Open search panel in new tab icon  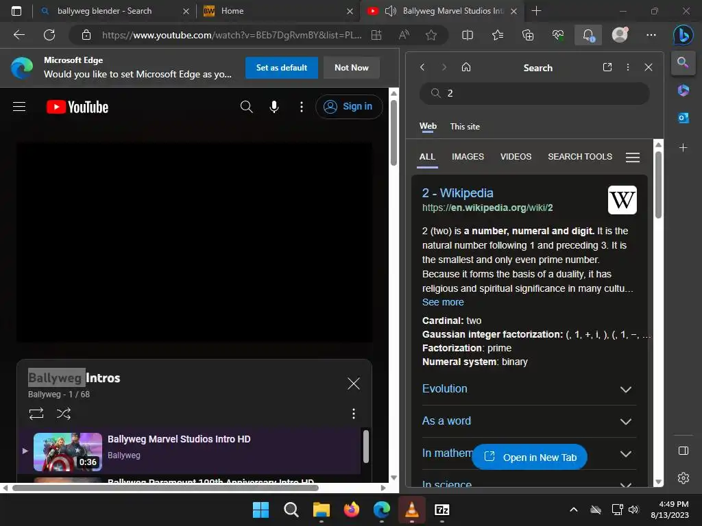coord(607,67)
